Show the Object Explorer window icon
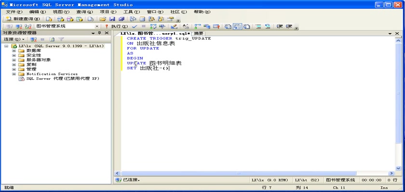The image size is (405, 192). tap(151, 19)
